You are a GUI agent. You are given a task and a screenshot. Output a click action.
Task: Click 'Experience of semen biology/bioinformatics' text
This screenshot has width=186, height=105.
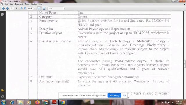point(108,77)
